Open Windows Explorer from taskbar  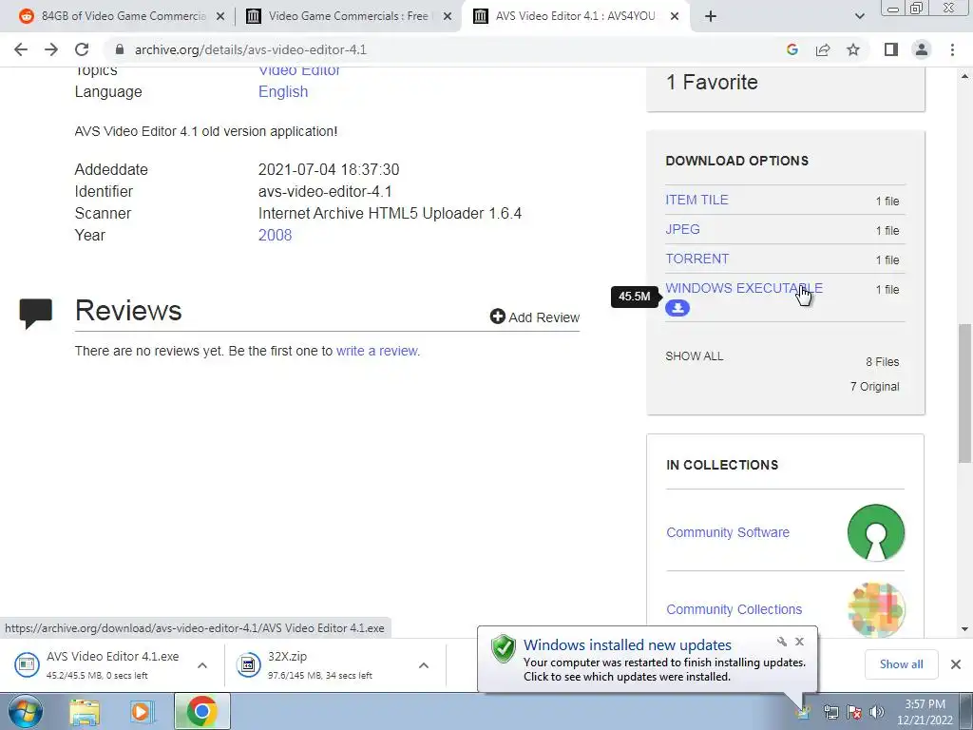click(85, 712)
